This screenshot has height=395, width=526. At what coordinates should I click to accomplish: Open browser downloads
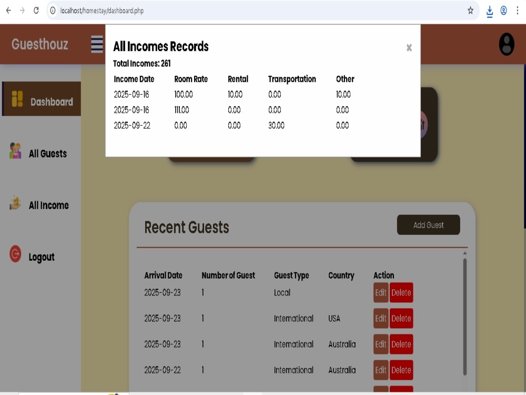(x=489, y=11)
